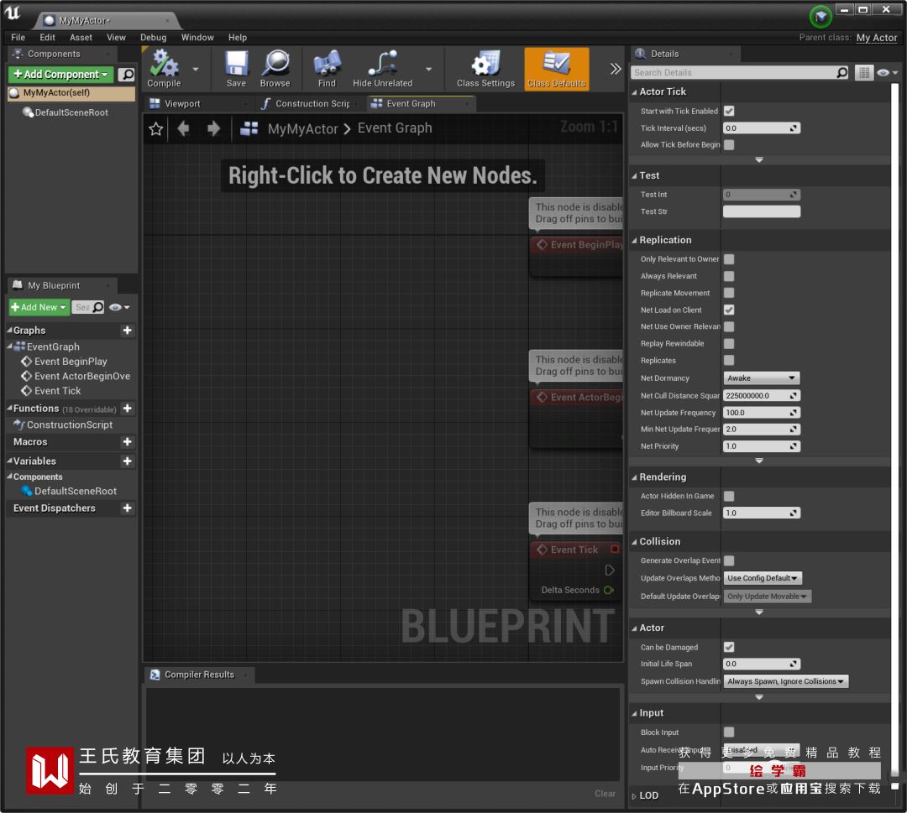
Task: Select Event BeginPlay in EventGraph list
Action: tap(71, 361)
